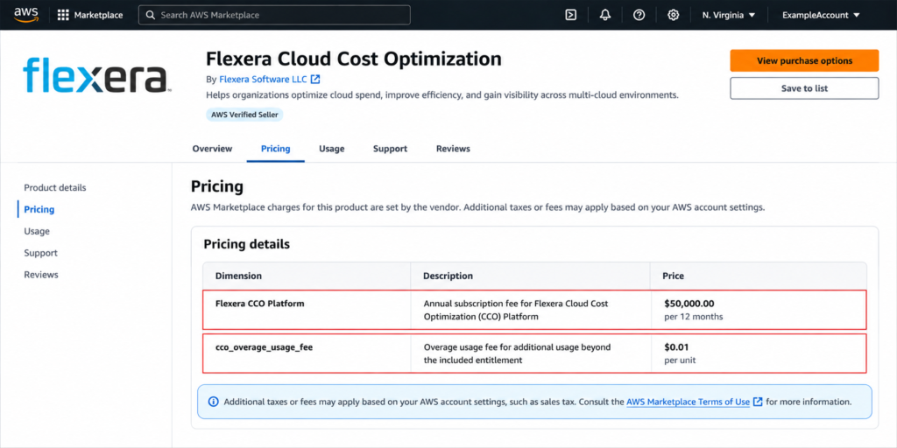Expand the N. Virginia region dropdown

[729, 15]
